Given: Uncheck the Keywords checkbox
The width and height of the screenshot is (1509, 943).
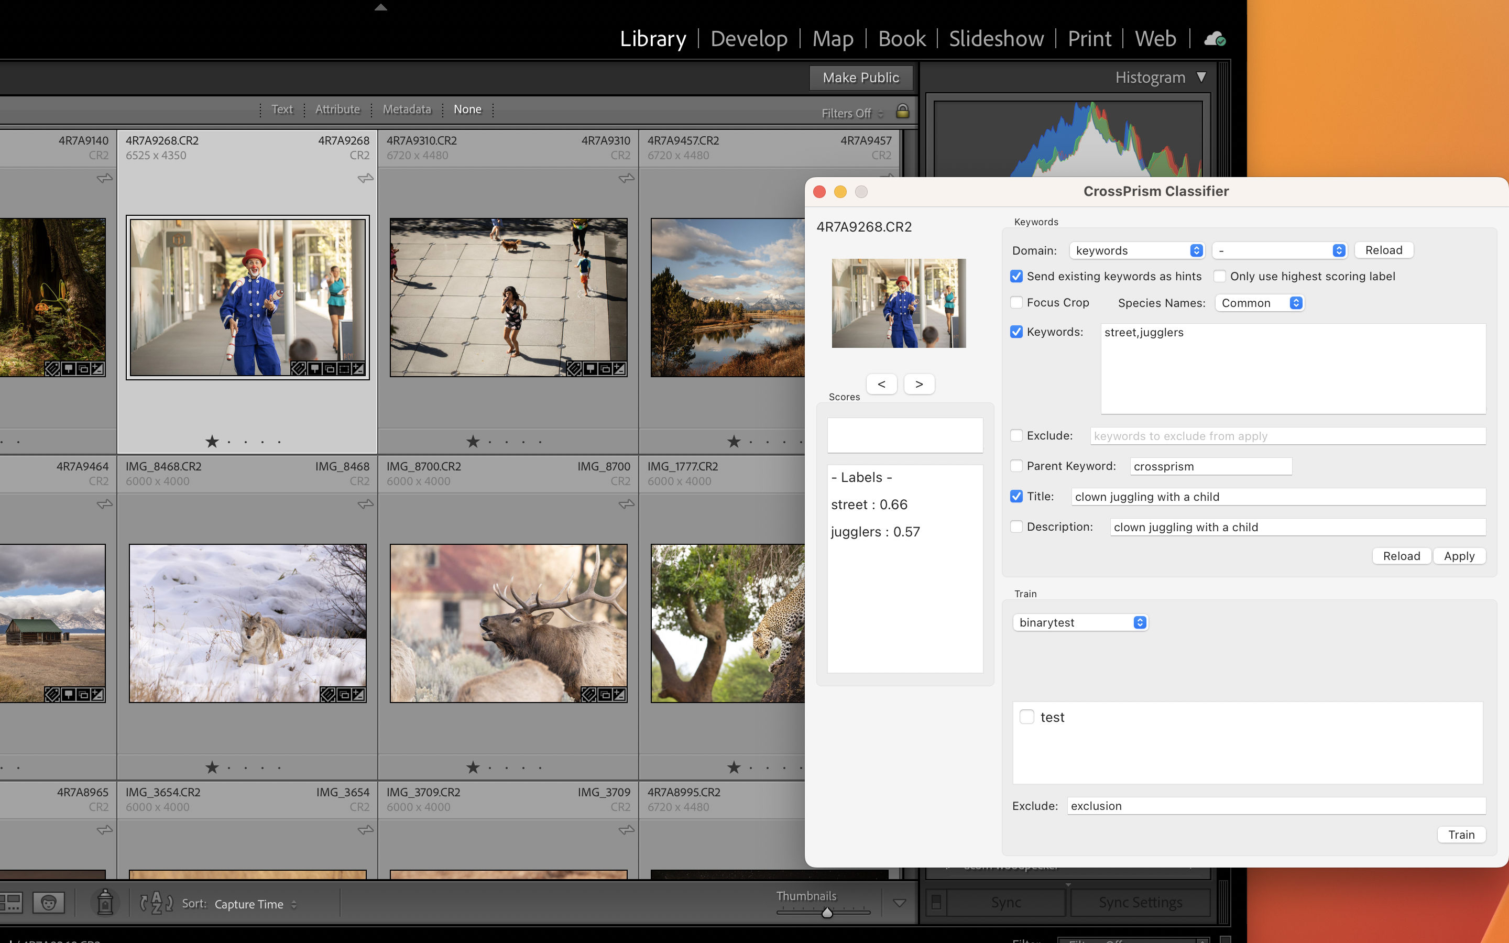Looking at the screenshot, I should pyautogui.click(x=1016, y=332).
